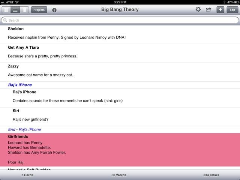Open the project info icon
Viewport: 240px width, 180px height.
coord(54,10)
